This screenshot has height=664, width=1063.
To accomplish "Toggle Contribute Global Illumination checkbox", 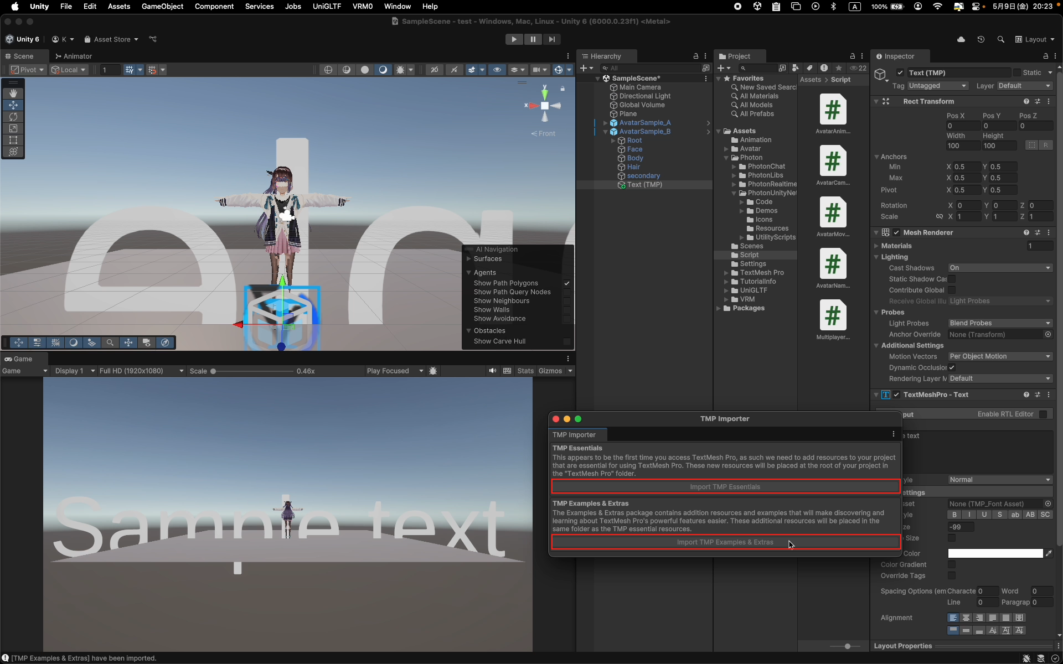I will click(952, 290).
